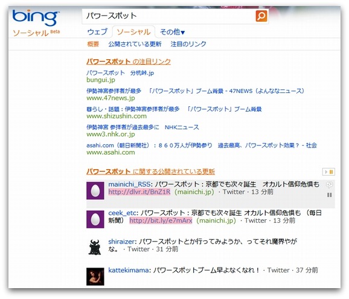The image size is (349, 299).
Task: Click 'Twitter · 37 分前' on kattekimama tweet
Action: (x=292, y=270)
